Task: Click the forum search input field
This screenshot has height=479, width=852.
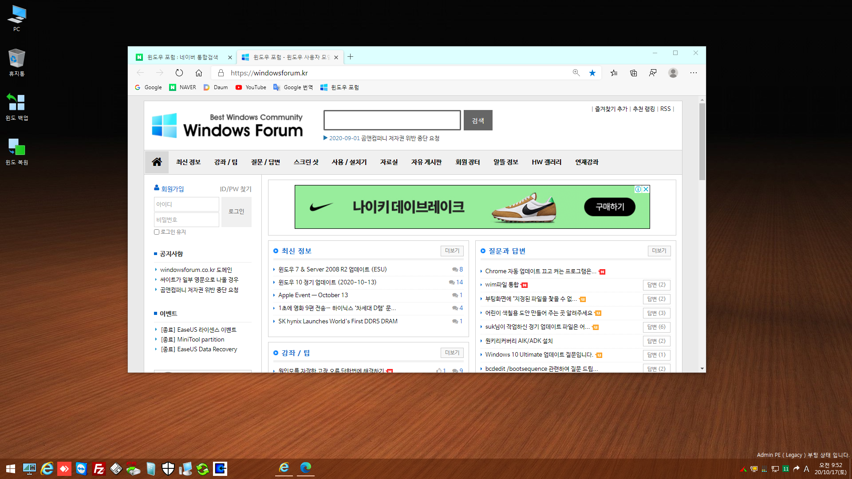Action: pos(392,120)
